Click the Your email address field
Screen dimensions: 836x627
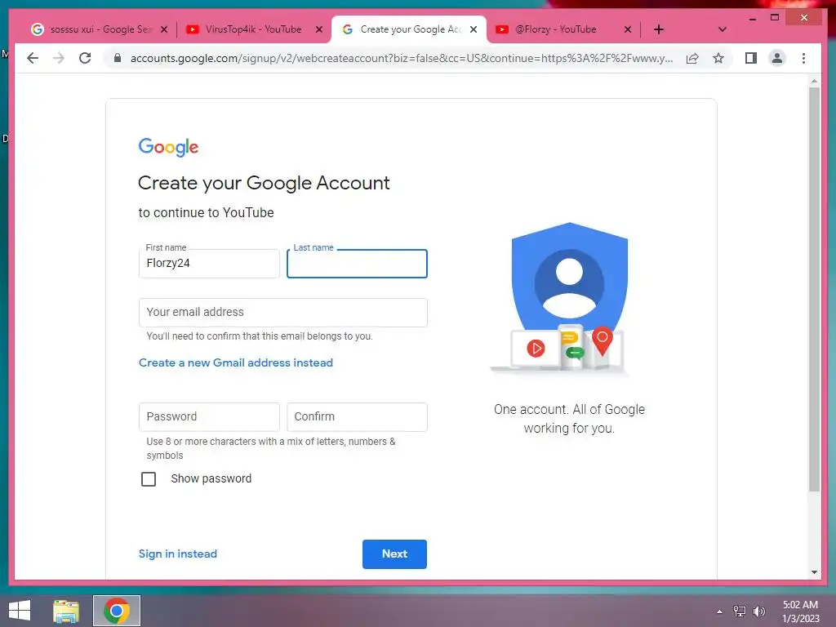coord(283,313)
